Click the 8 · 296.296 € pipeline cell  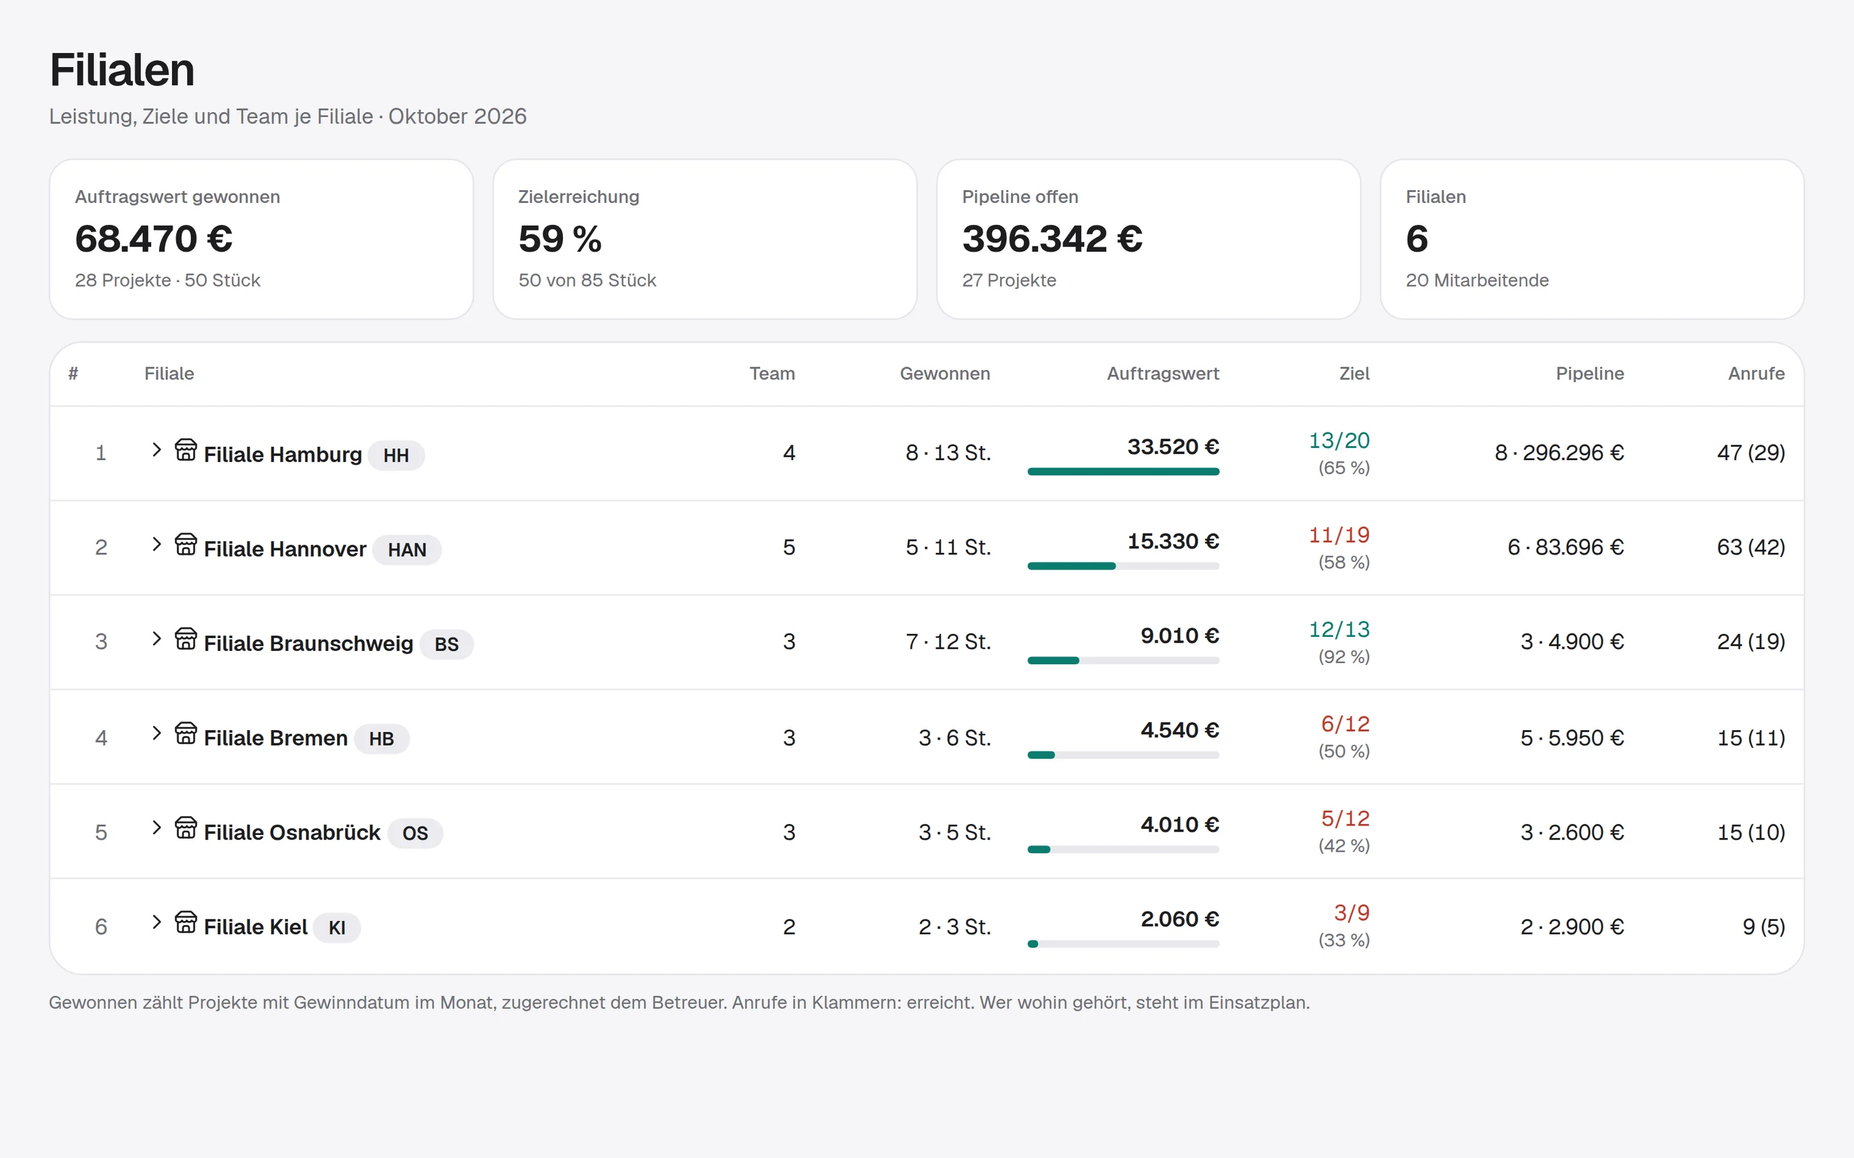click(1558, 453)
